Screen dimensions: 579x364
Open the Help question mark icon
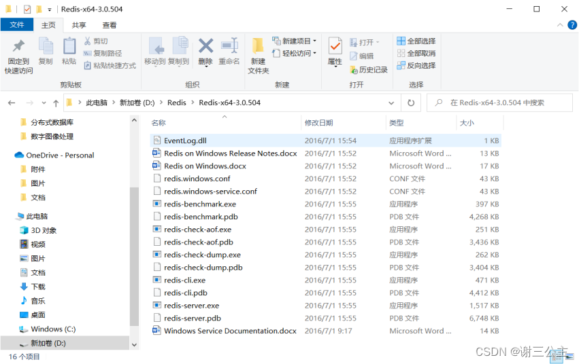(572, 25)
